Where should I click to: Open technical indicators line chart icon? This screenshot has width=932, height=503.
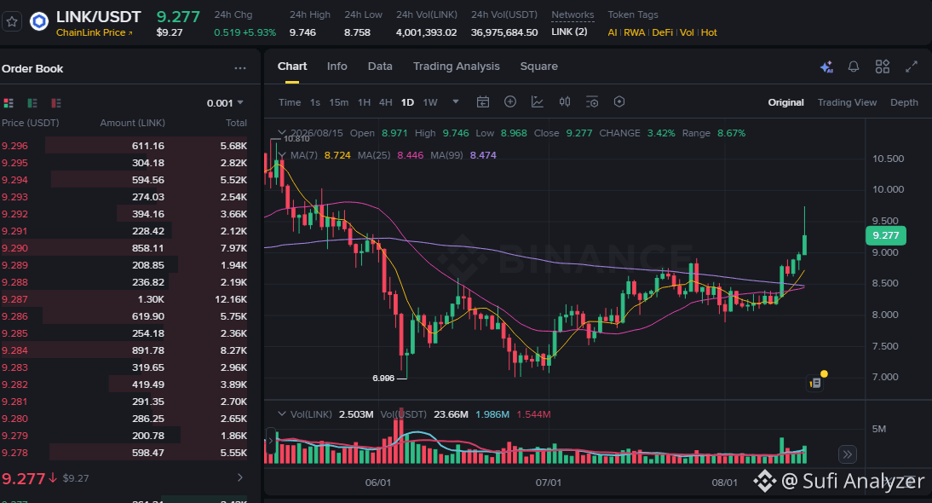[x=538, y=102]
